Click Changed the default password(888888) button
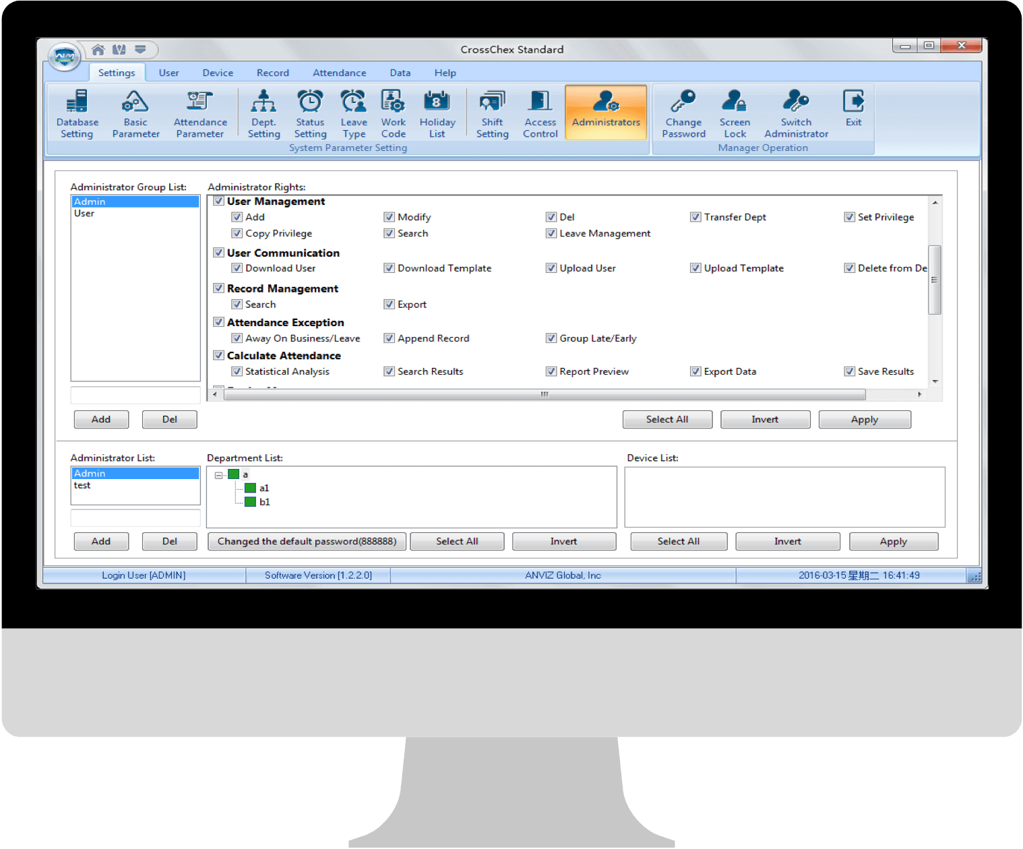 point(307,542)
